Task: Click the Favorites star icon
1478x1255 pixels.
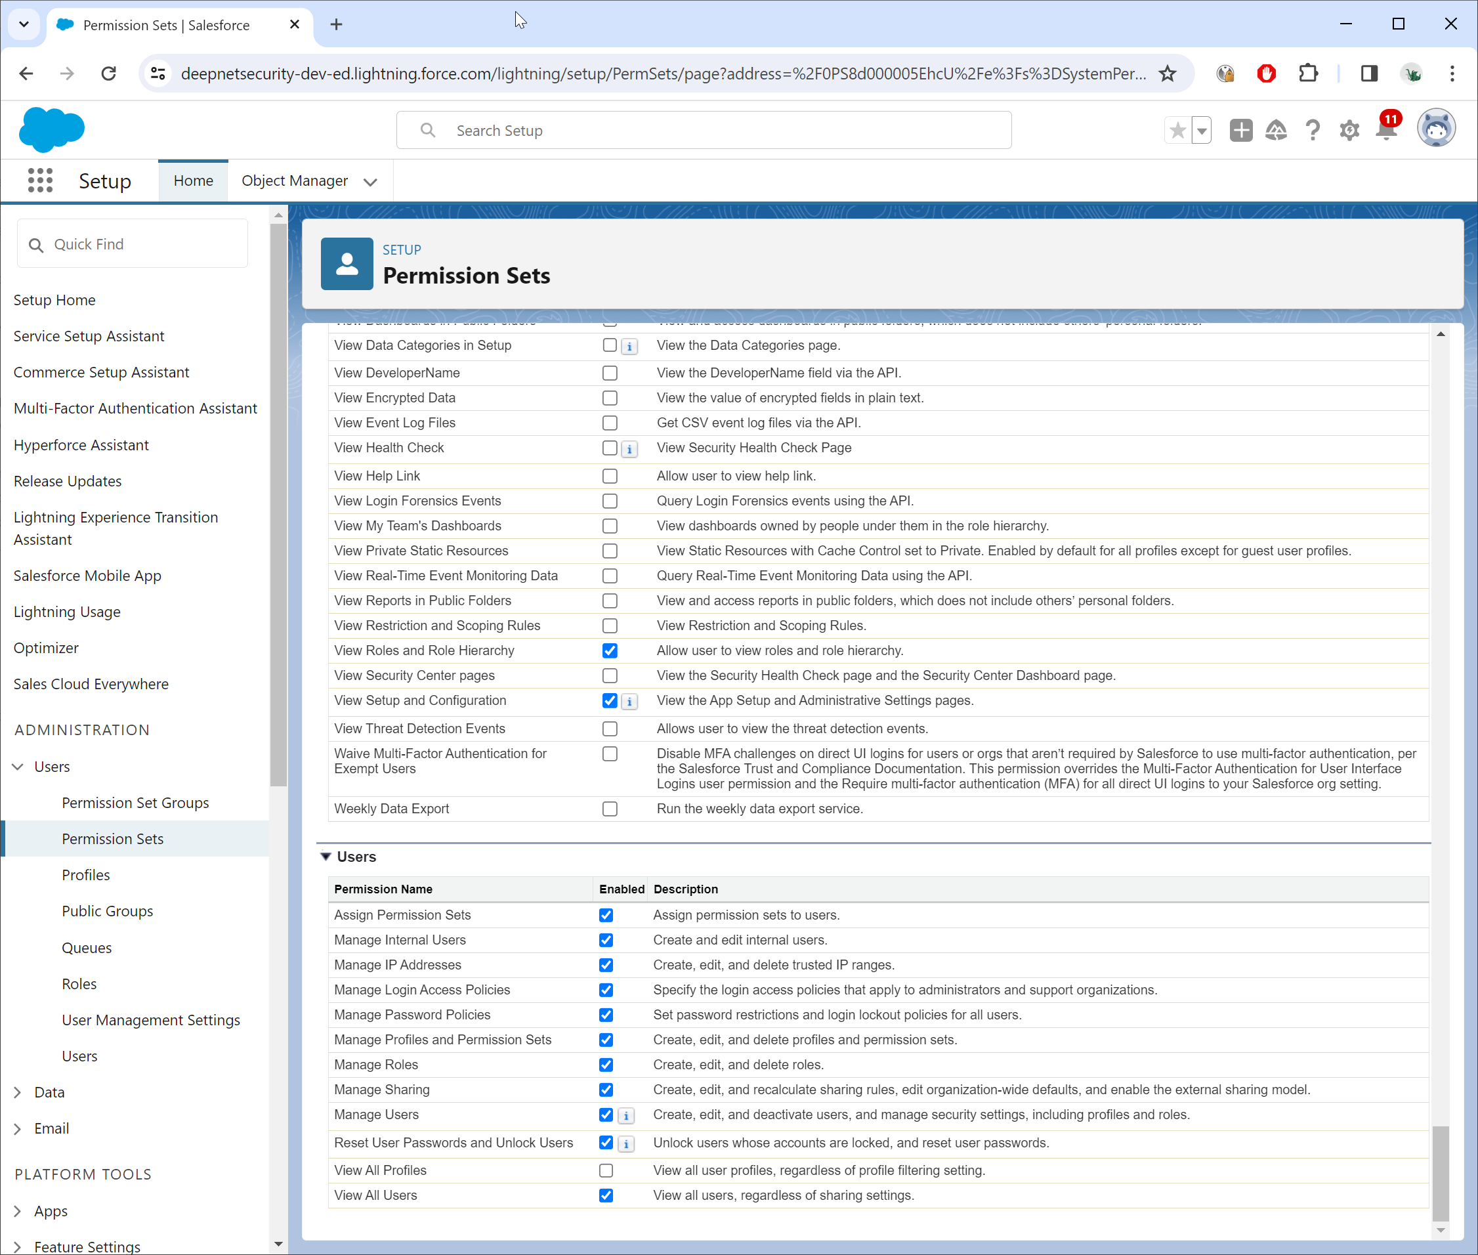Action: click(1178, 131)
